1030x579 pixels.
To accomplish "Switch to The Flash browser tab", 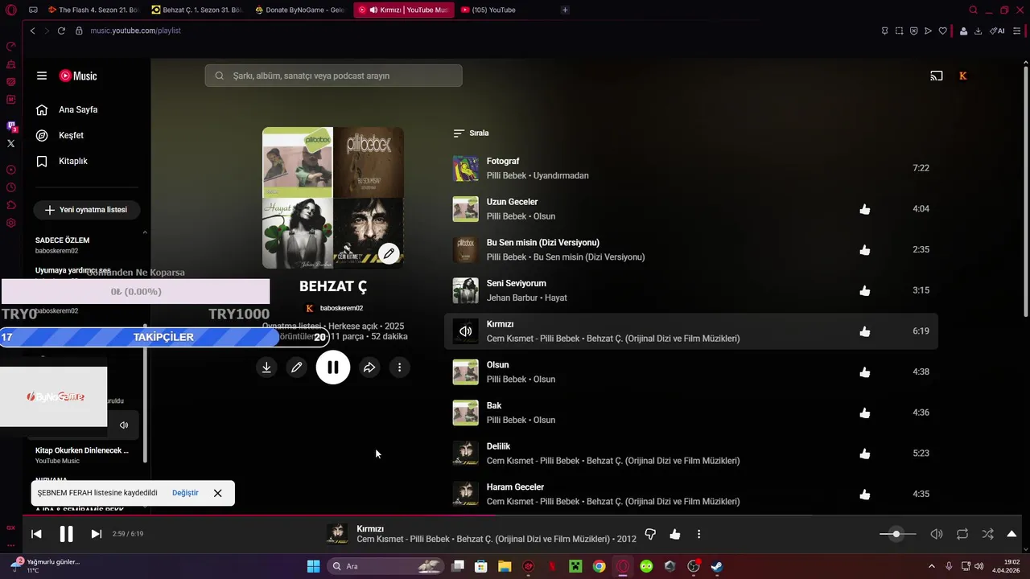I will point(93,10).
